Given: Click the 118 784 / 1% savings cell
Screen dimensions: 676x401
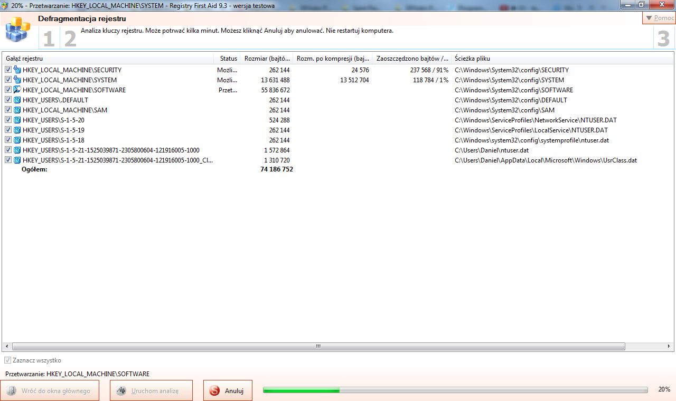Looking at the screenshot, I should (x=430, y=80).
